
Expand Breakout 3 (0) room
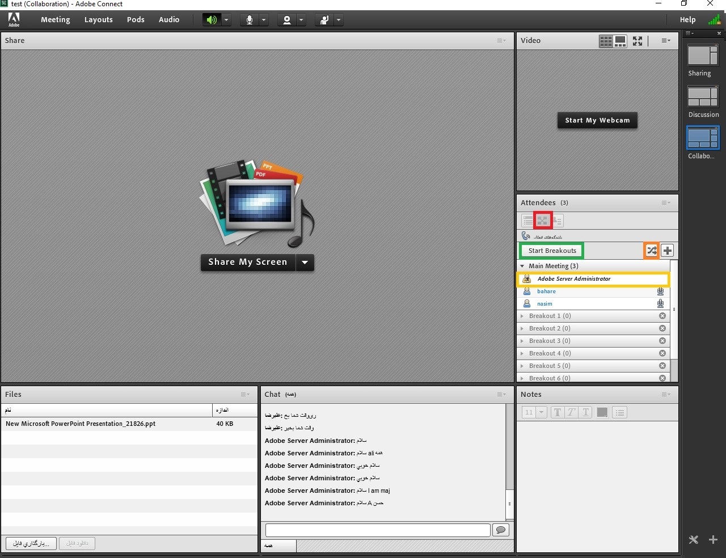click(522, 341)
